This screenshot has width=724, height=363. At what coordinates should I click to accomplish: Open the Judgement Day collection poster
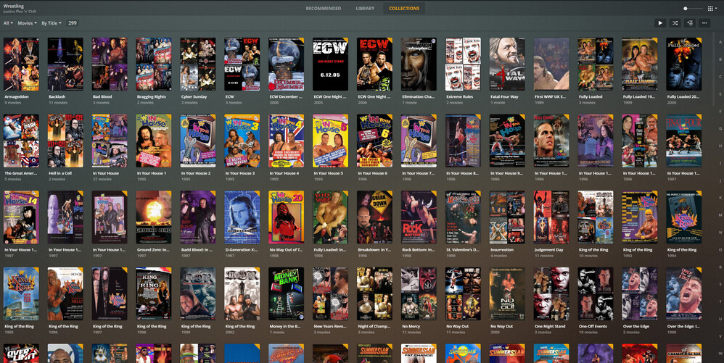tap(551, 217)
